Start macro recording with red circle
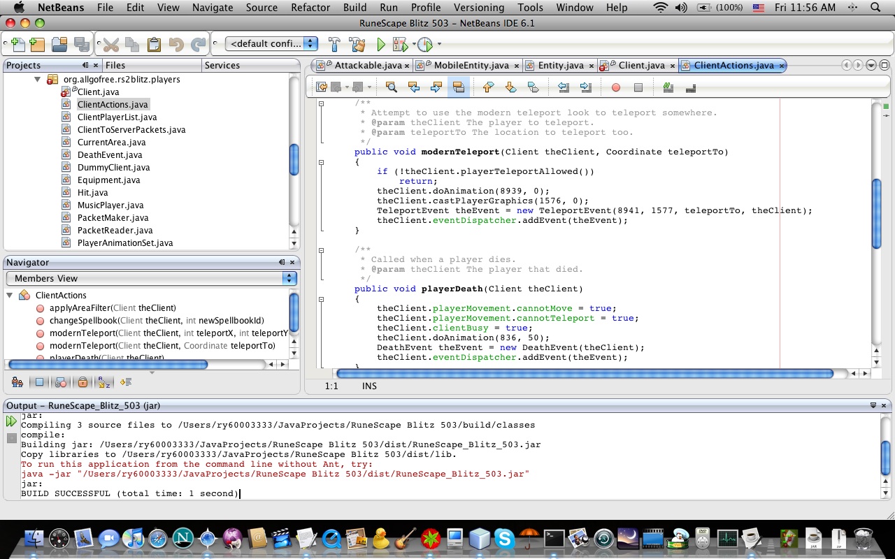Screen dimensions: 895x559 pyautogui.click(x=616, y=87)
